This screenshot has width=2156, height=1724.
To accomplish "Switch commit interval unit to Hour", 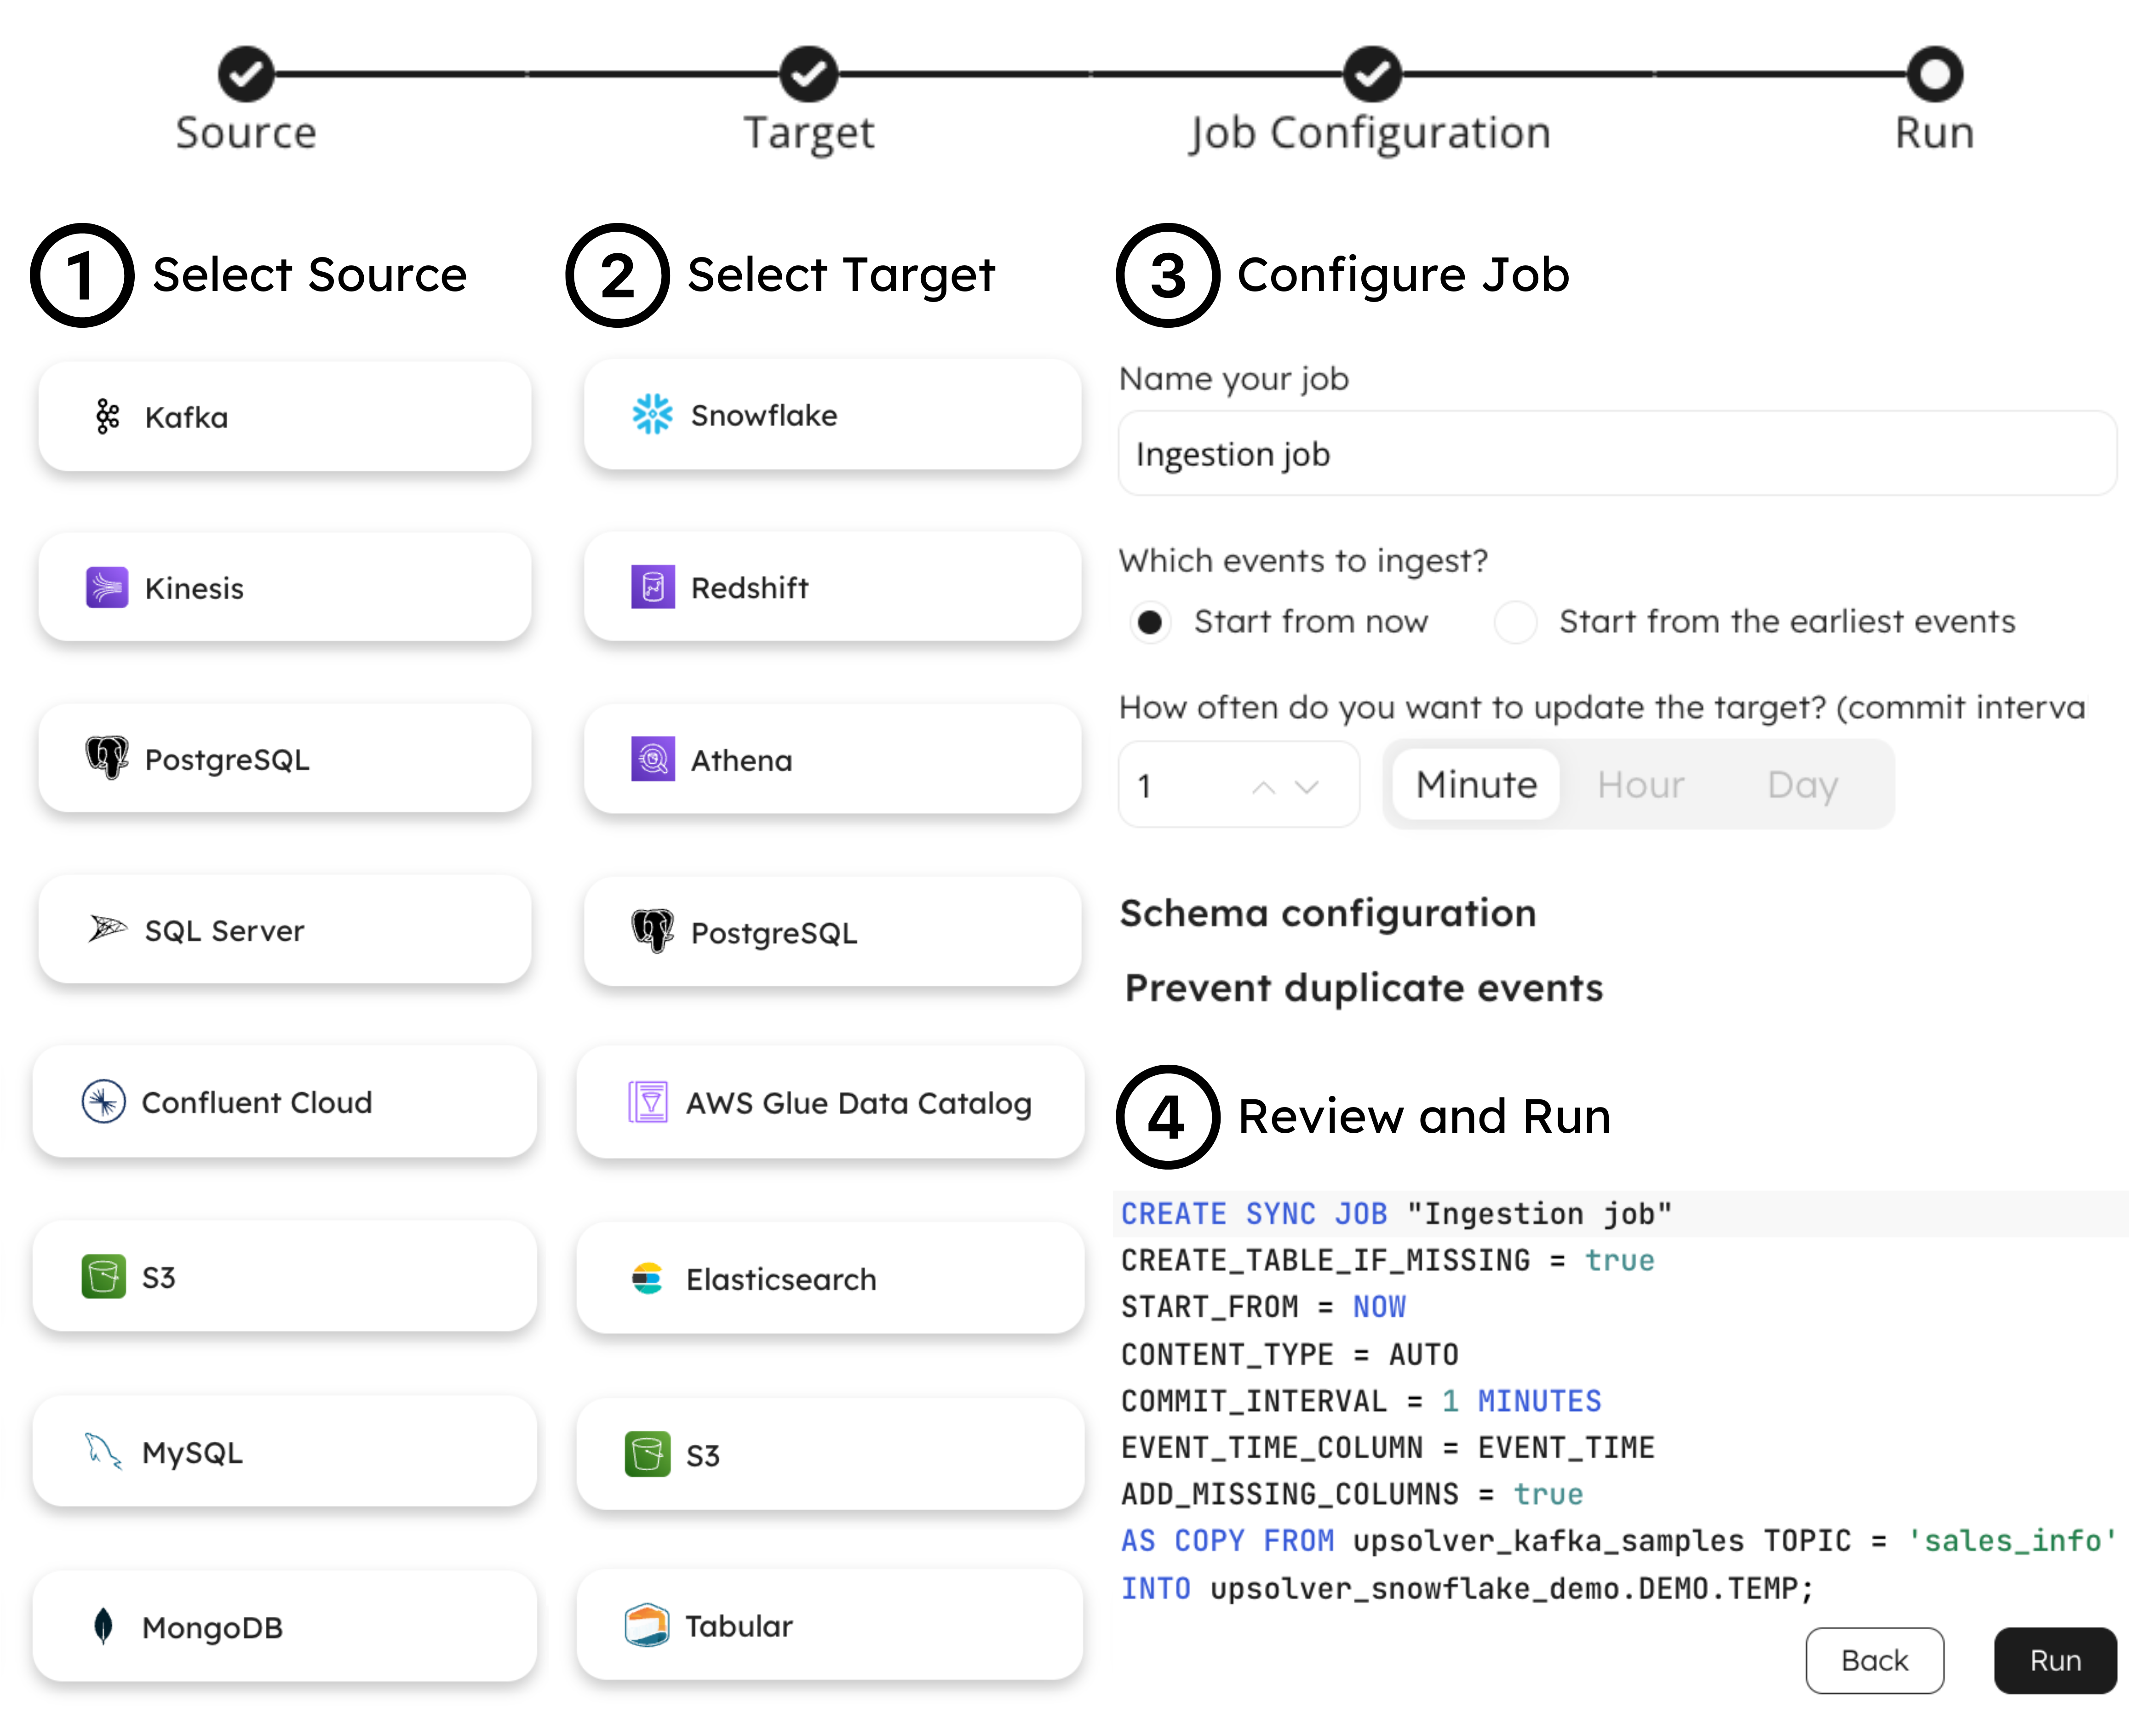I will click(1640, 785).
